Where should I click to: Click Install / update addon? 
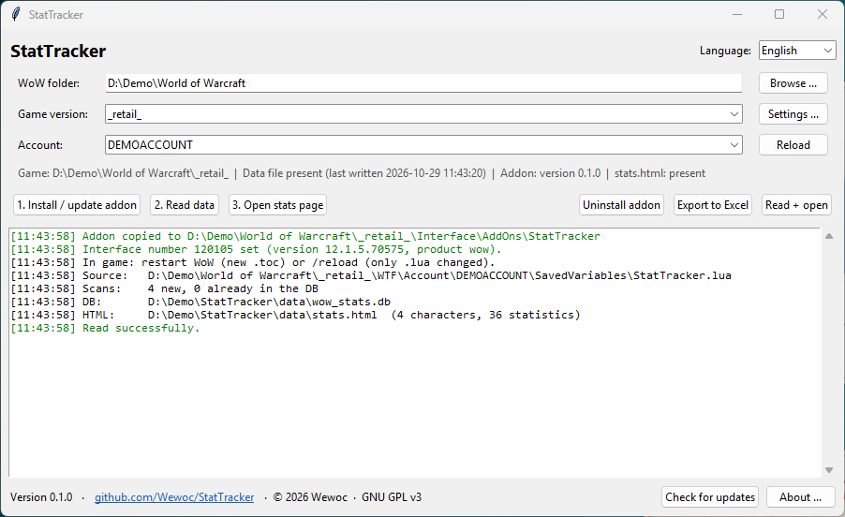pos(77,205)
